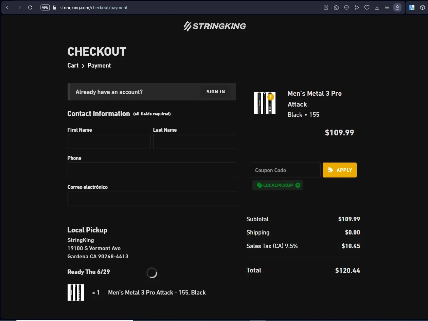Open the snapshot camera tool

coord(336,7)
